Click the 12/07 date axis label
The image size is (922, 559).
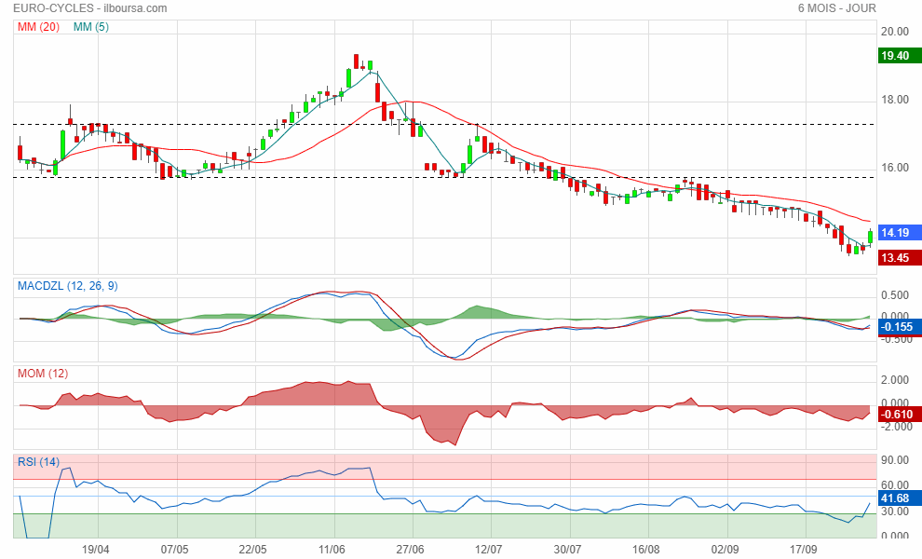(x=489, y=549)
